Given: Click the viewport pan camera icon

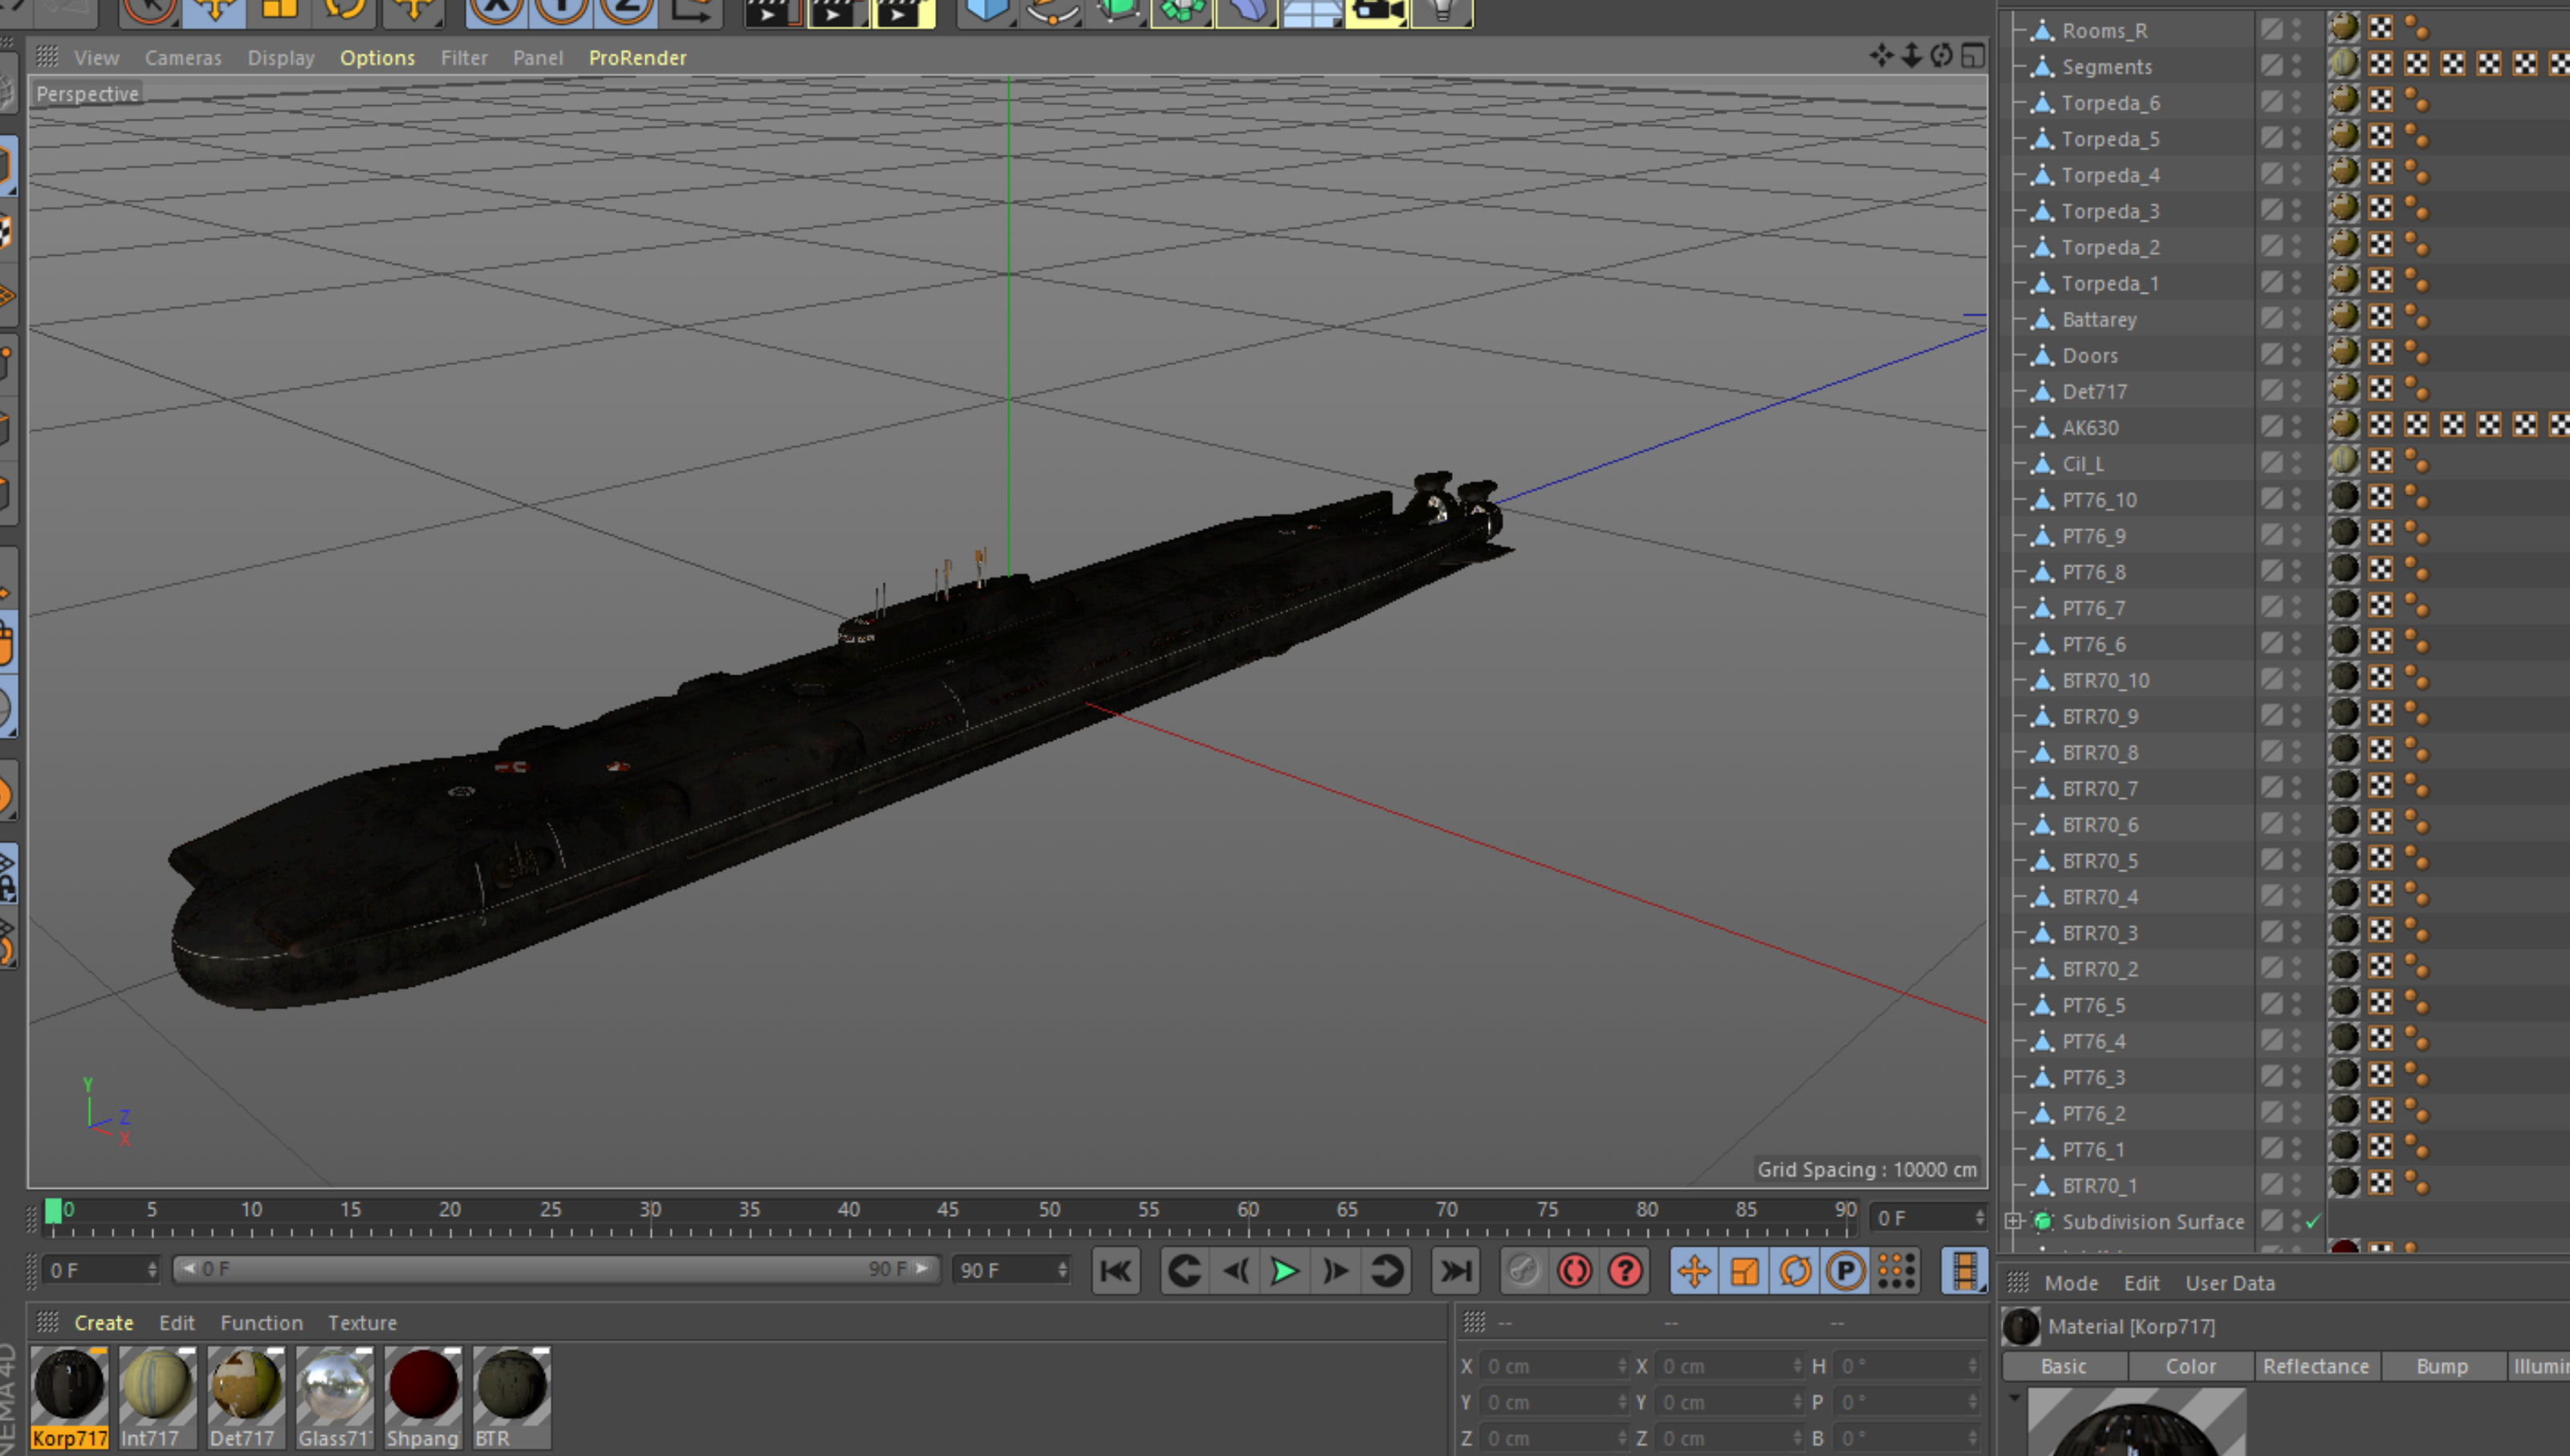Looking at the screenshot, I should pyautogui.click(x=1881, y=56).
